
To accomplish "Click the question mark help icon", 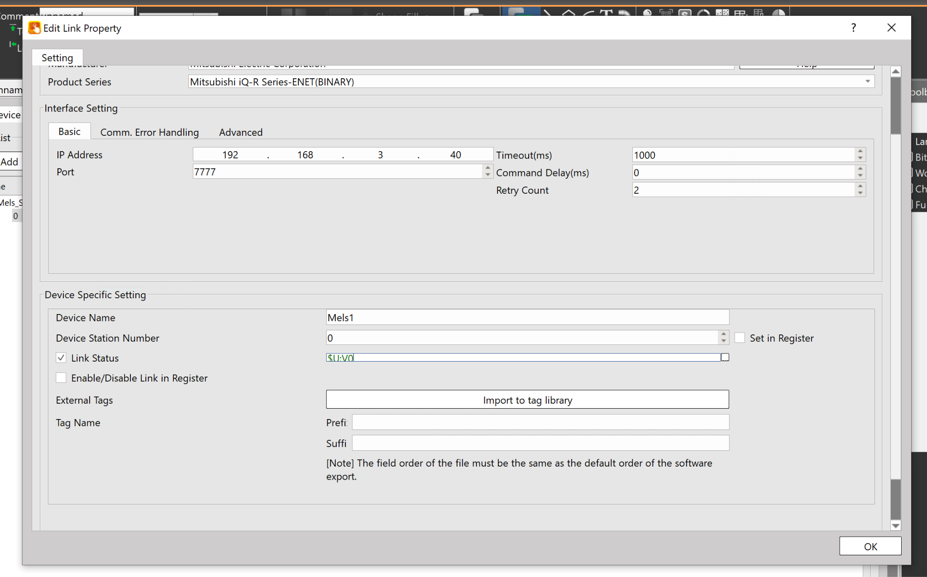I will [853, 28].
